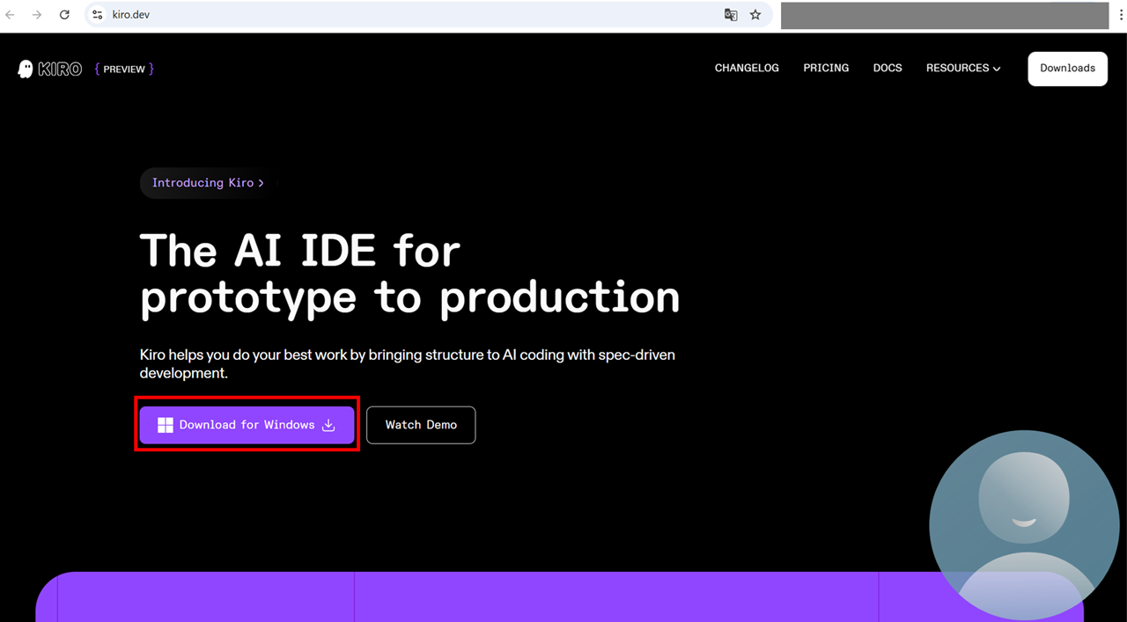Click the white Downloads button
Image resolution: width=1127 pixels, height=622 pixels.
coord(1068,69)
